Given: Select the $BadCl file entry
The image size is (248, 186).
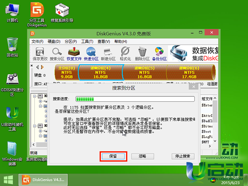Looking at the screenshot, I should click(x=207, y=121).
